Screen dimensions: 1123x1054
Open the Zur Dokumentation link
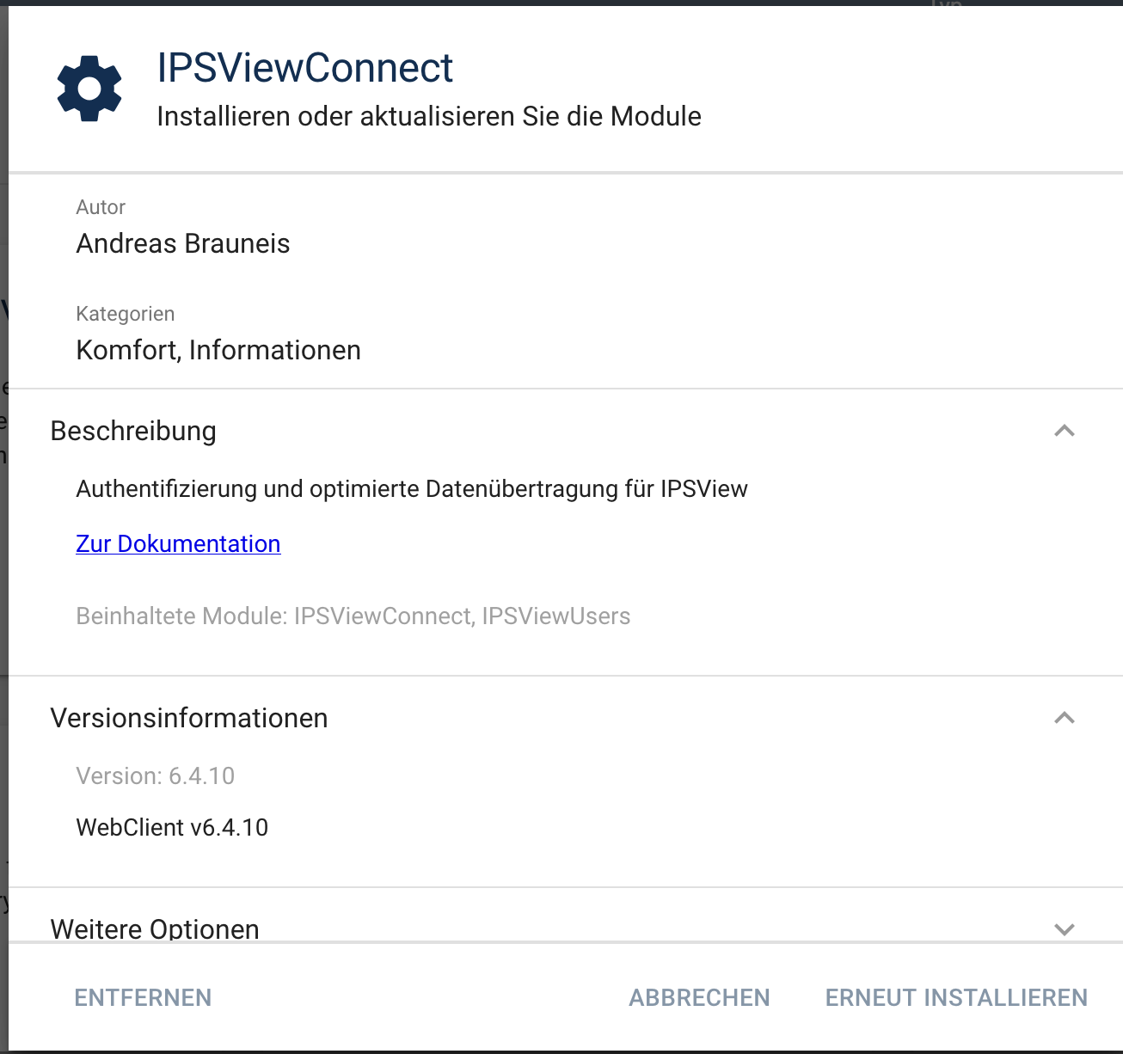[x=178, y=544]
